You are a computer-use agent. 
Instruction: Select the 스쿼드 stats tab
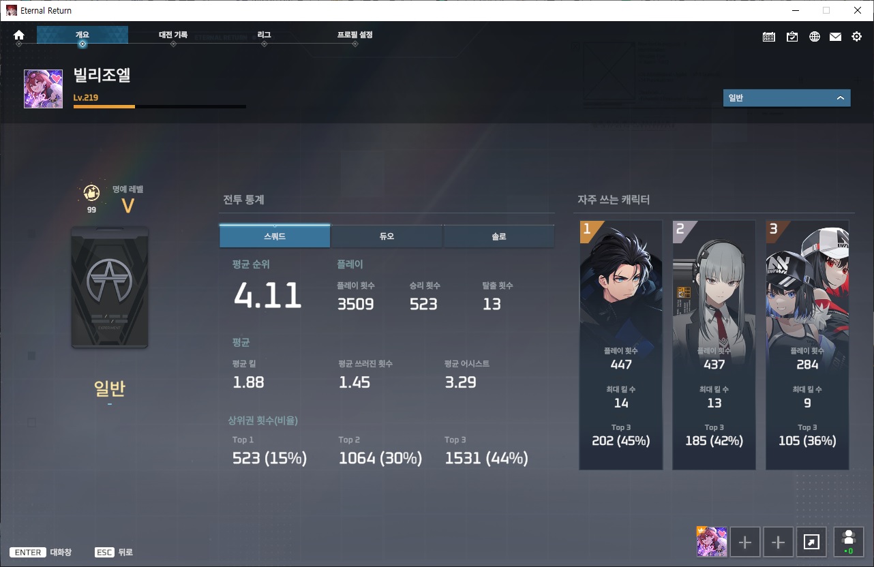click(275, 236)
